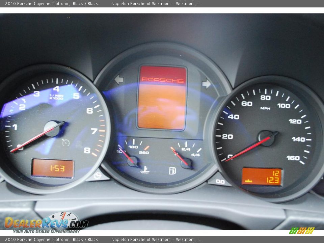Click the 20 mark on speedometer
Image resolution: width=324 pixels, height=243 pixels.
pos(227,137)
